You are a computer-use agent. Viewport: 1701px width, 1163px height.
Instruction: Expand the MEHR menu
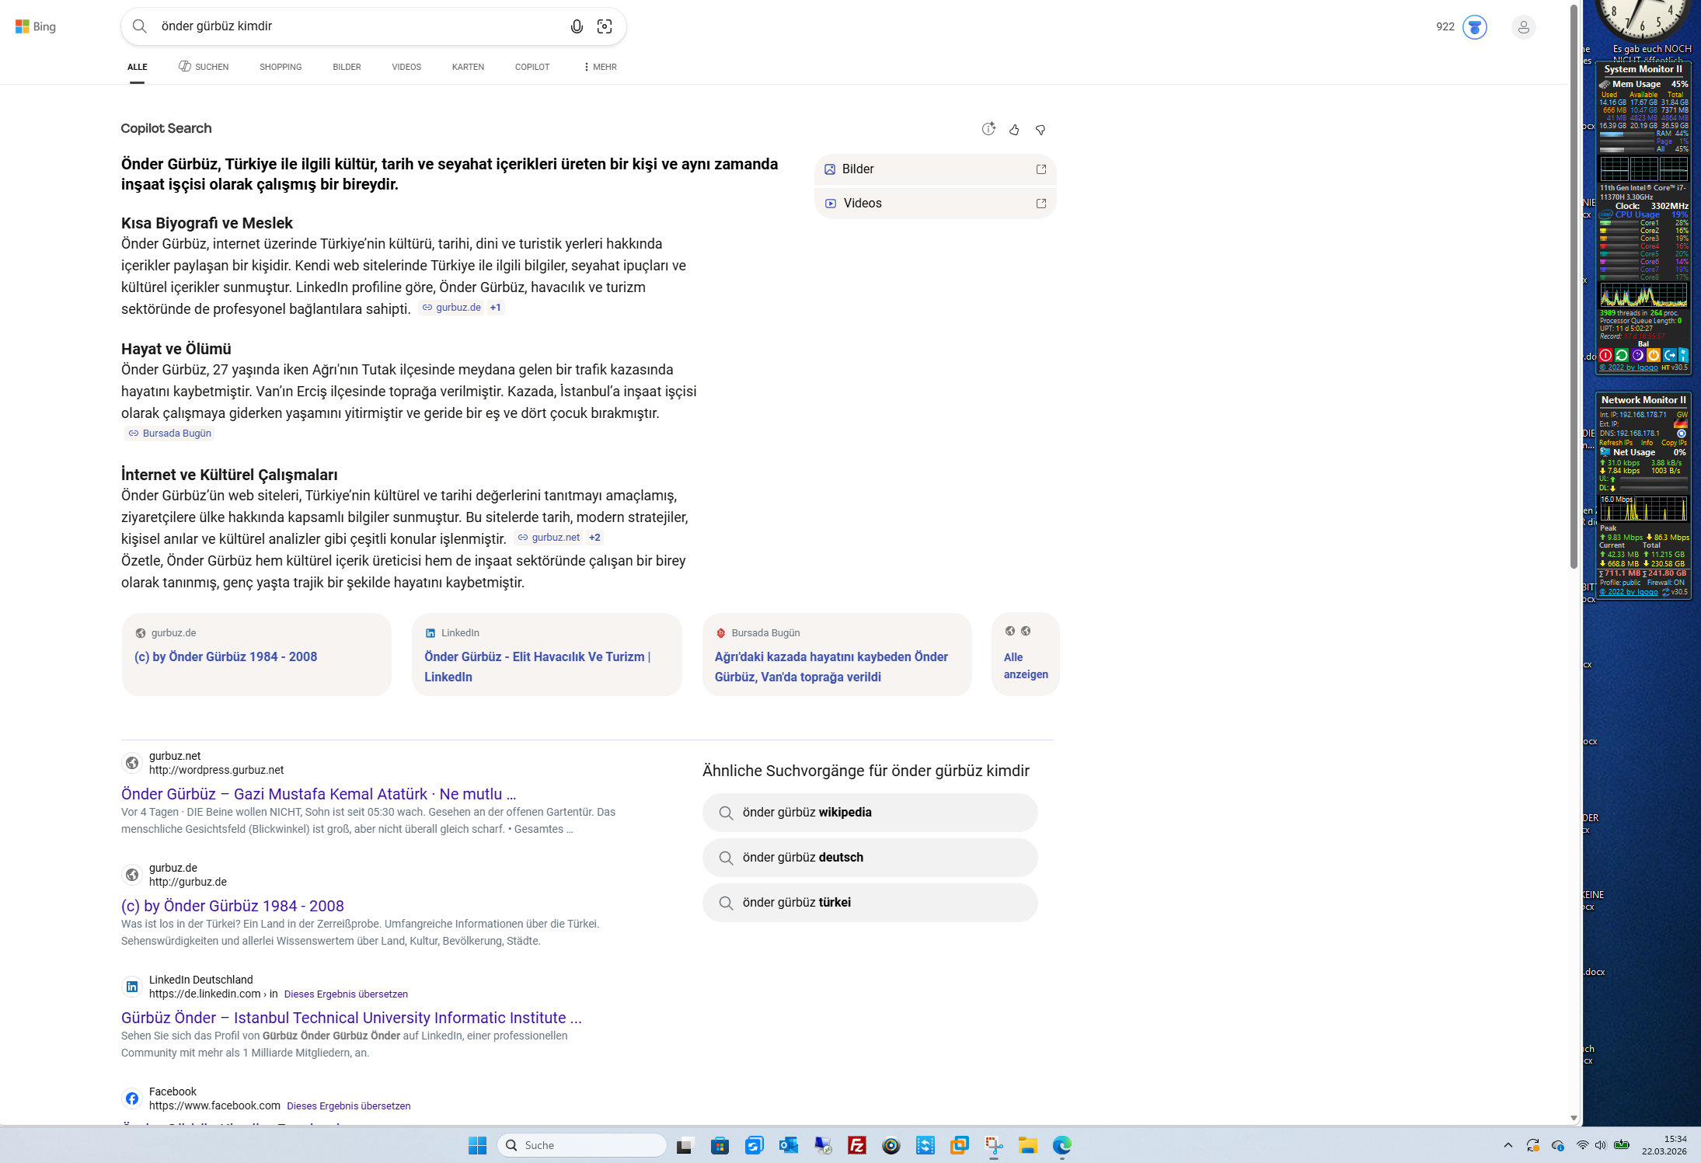coord(600,67)
